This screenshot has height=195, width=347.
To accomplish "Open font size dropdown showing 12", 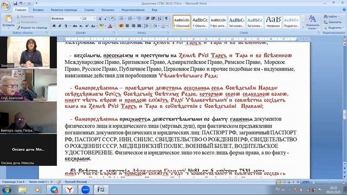I will tap(89, 18).
